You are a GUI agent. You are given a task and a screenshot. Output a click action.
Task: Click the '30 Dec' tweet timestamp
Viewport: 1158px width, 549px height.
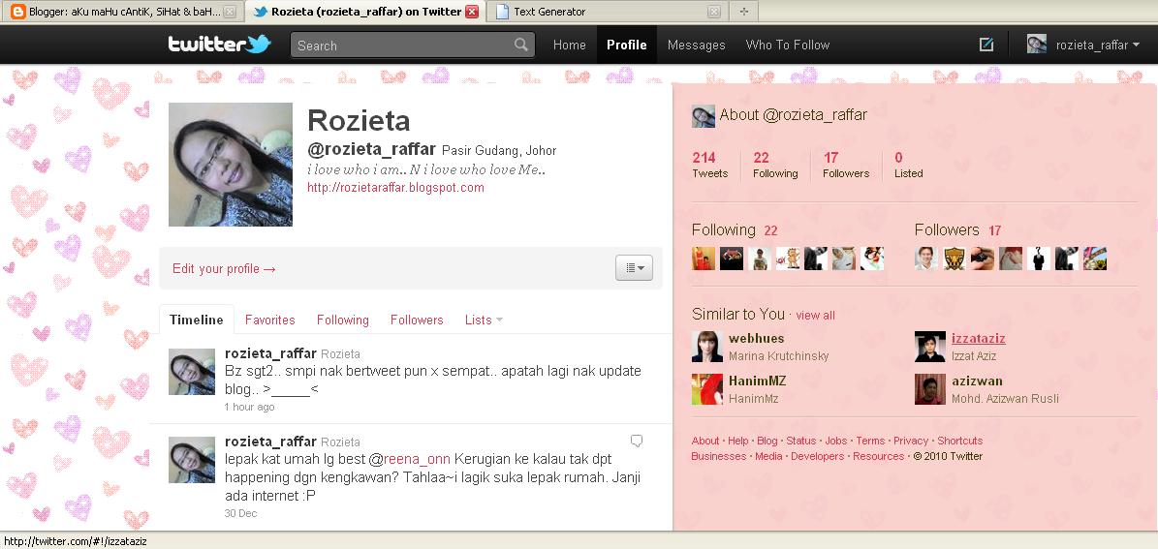(240, 513)
